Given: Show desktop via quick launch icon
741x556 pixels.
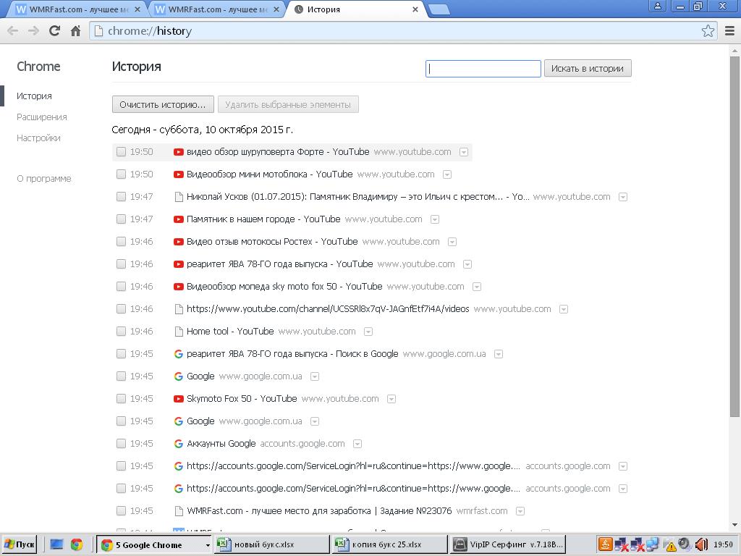Looking at the screenshot, I should click(56, 544).
